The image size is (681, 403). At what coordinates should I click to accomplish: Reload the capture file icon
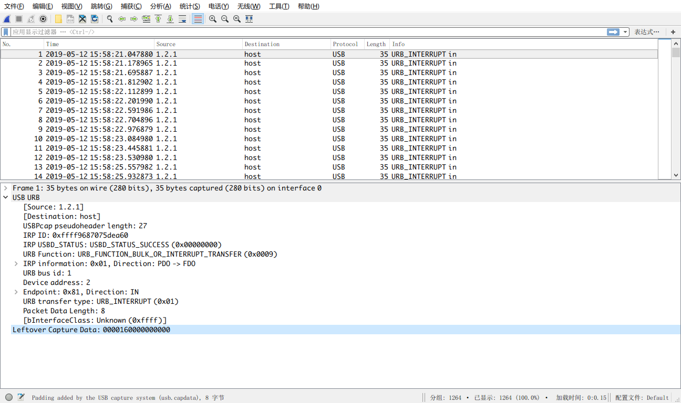tap(95, 19)
